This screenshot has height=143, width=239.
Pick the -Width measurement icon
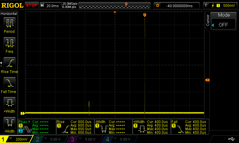(x=9, y=123)
